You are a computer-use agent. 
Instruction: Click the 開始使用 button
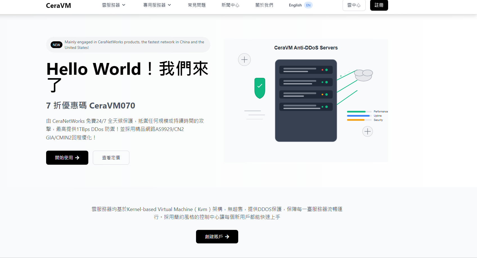67,158
